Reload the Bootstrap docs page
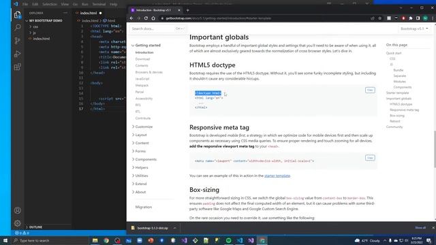Screen dimensions: 436x245 coord(146,18)
